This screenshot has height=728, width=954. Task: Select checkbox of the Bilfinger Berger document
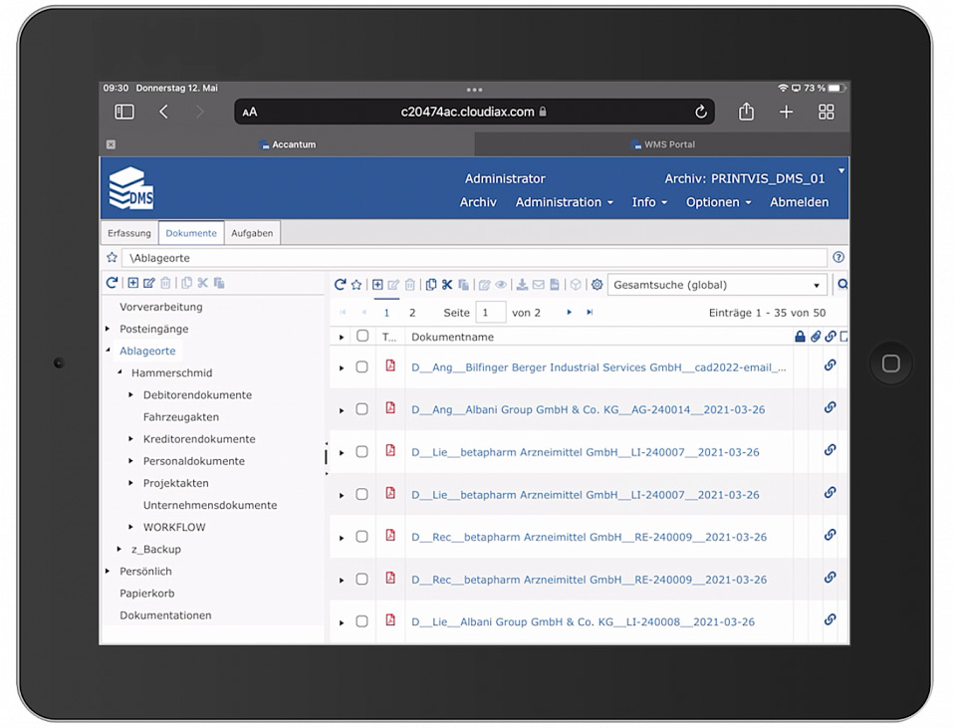tap(362, 367)
